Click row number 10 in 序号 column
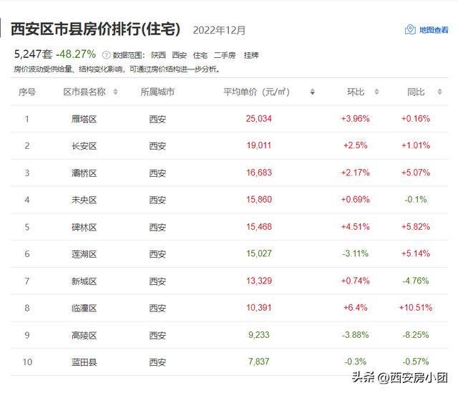The image size is (458, 393). (x=27, y=362)
